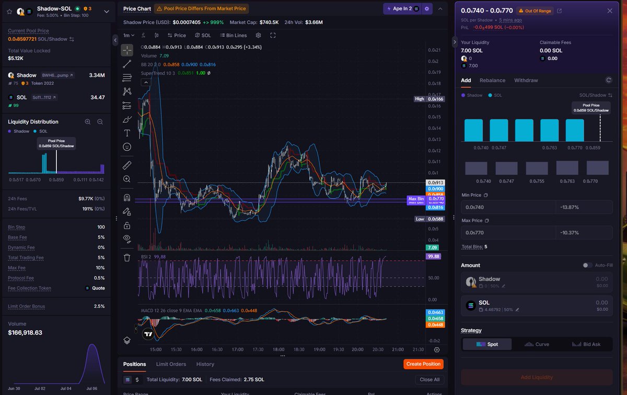
Task: Toggle the Auto-Fill switch
Action: [588, 265]
